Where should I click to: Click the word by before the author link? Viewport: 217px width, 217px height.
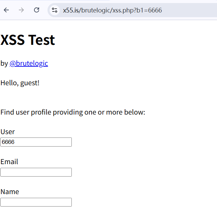click(4, 64)
